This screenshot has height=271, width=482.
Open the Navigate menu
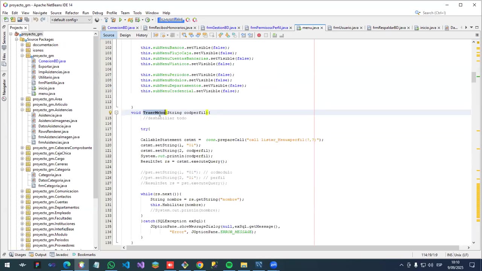[x=40, y=13]
